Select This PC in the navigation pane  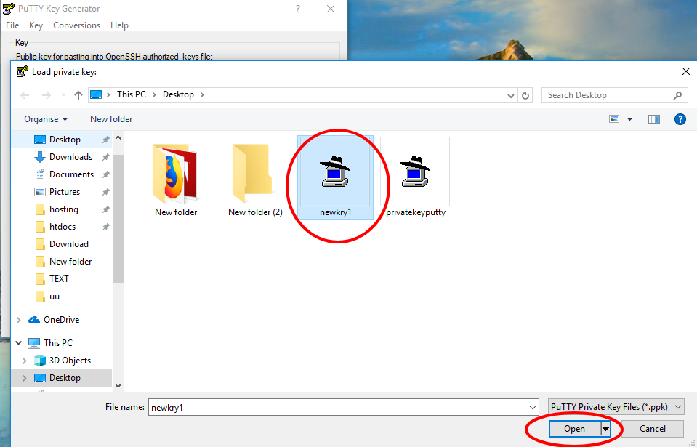[58, 343]
